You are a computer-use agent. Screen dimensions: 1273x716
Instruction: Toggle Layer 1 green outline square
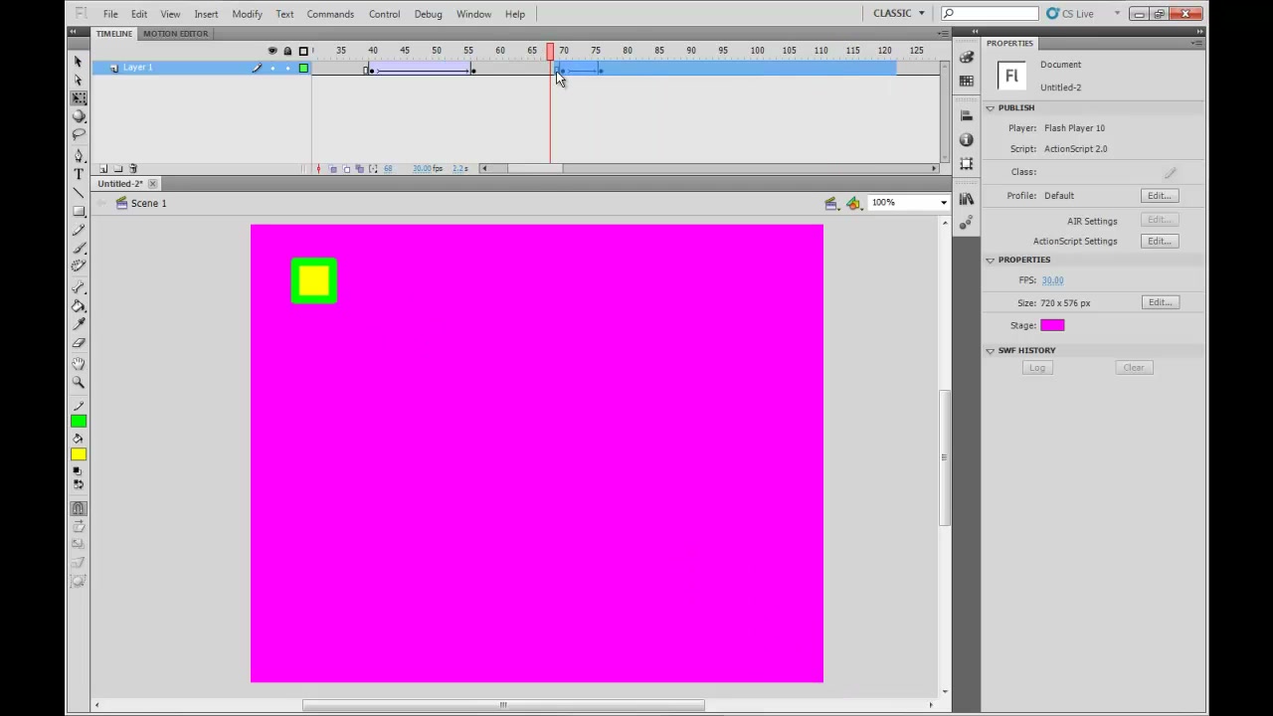[x=304, y=68]
